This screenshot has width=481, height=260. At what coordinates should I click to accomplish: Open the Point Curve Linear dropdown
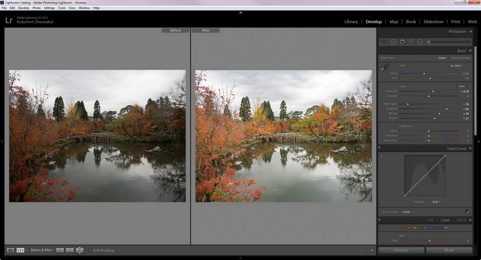(408, 212)
